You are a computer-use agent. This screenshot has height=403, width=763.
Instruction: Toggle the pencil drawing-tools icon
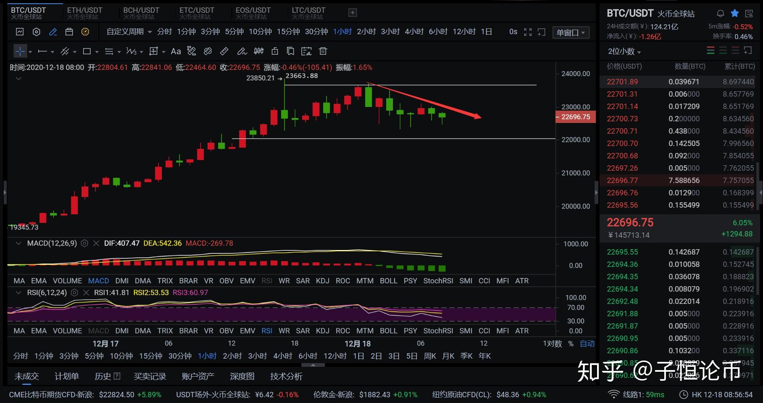point(53,32)
